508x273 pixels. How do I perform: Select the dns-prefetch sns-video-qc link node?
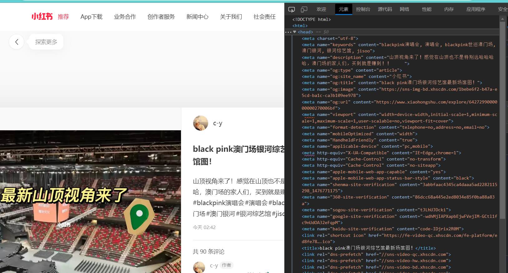click(x=376, y=254)
